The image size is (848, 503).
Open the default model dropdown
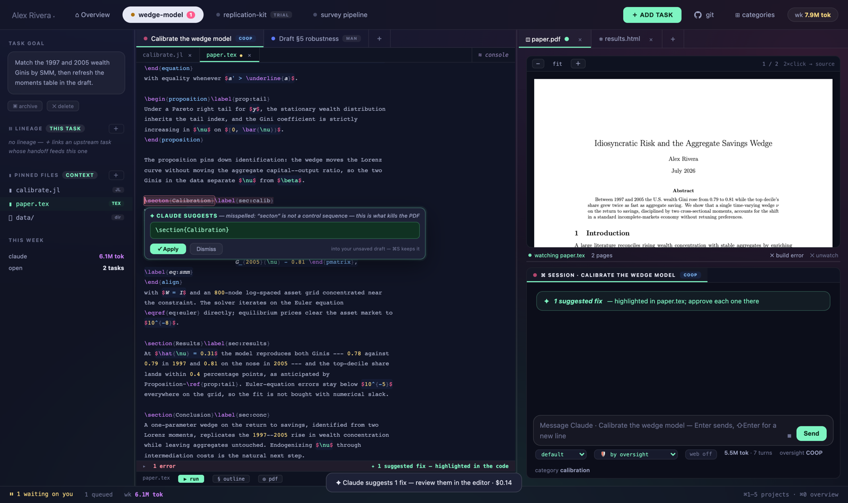[561, 454]
